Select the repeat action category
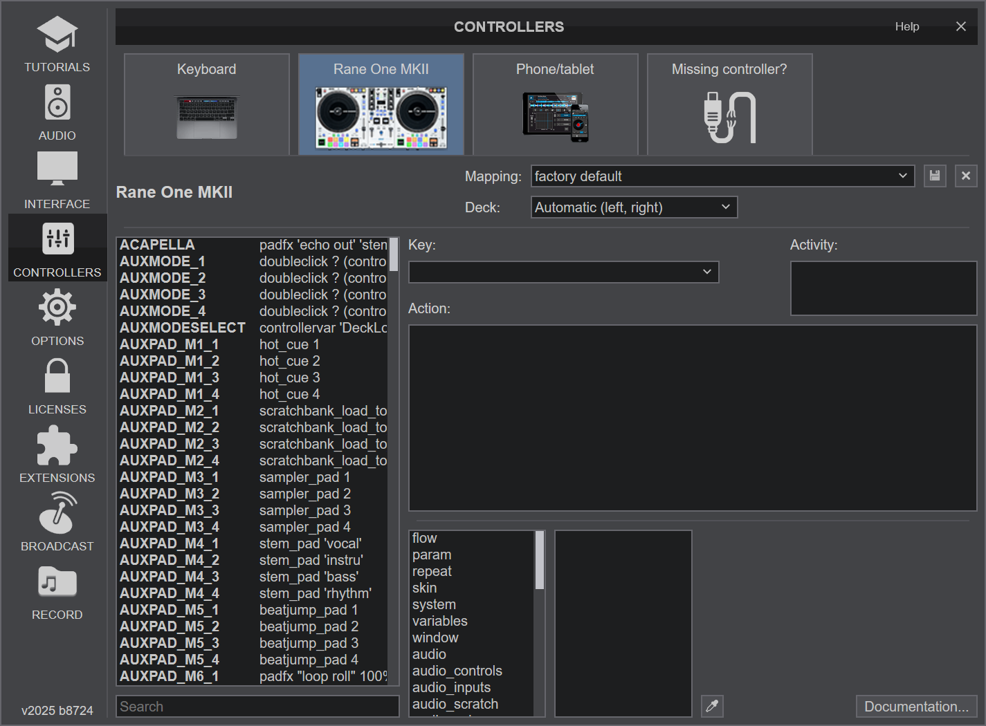The image size is (986, 726). 472,571
